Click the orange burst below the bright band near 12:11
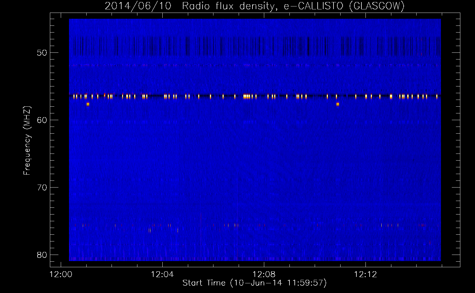The image size is (475, 293). (x=338, y=104)
